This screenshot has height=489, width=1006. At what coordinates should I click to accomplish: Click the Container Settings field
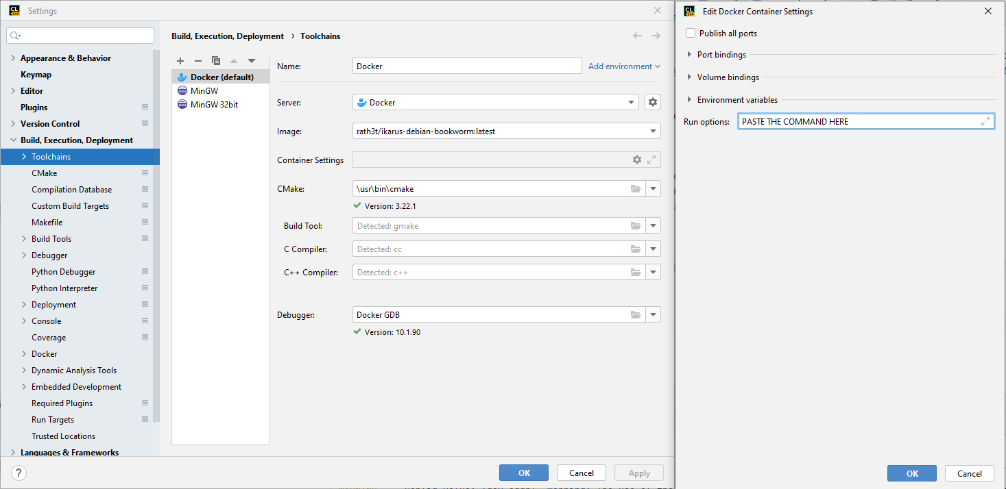(x=507, y=160)
